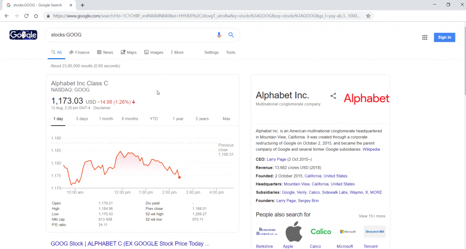Navigate back with the back arrow

(7, 16)
